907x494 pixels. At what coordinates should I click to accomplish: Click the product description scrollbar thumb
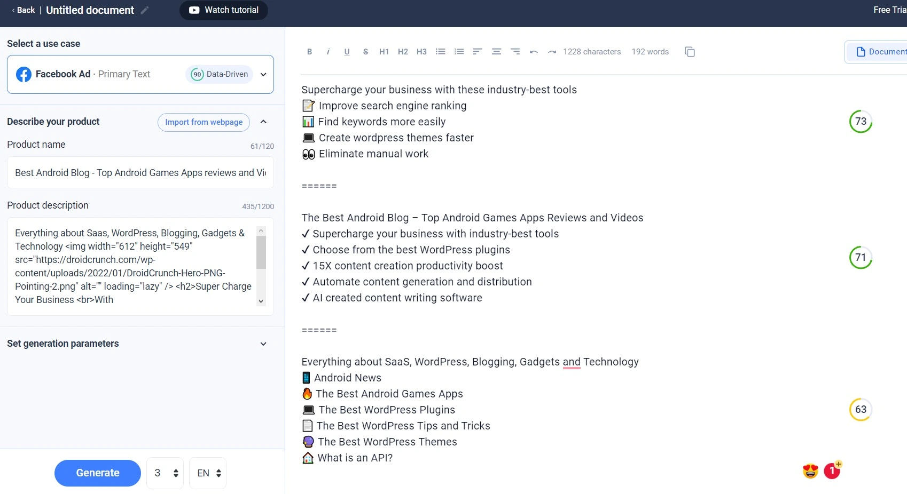tap(261, 252)
